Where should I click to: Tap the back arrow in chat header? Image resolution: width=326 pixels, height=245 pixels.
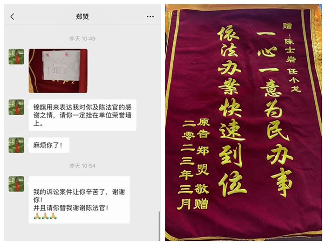(13, 16)
